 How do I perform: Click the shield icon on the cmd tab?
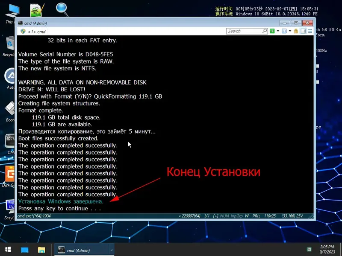point(23,32)
